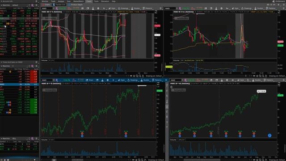Open the timeframe selector in the top-left chart
This screenshot has height=161, width=286.
(104, 8)
